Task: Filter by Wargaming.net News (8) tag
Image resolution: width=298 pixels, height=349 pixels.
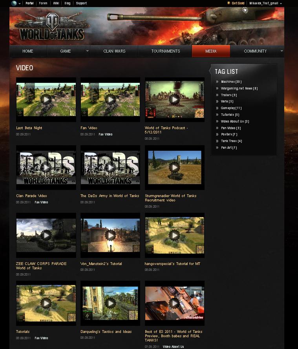Action: pos(239,88)
